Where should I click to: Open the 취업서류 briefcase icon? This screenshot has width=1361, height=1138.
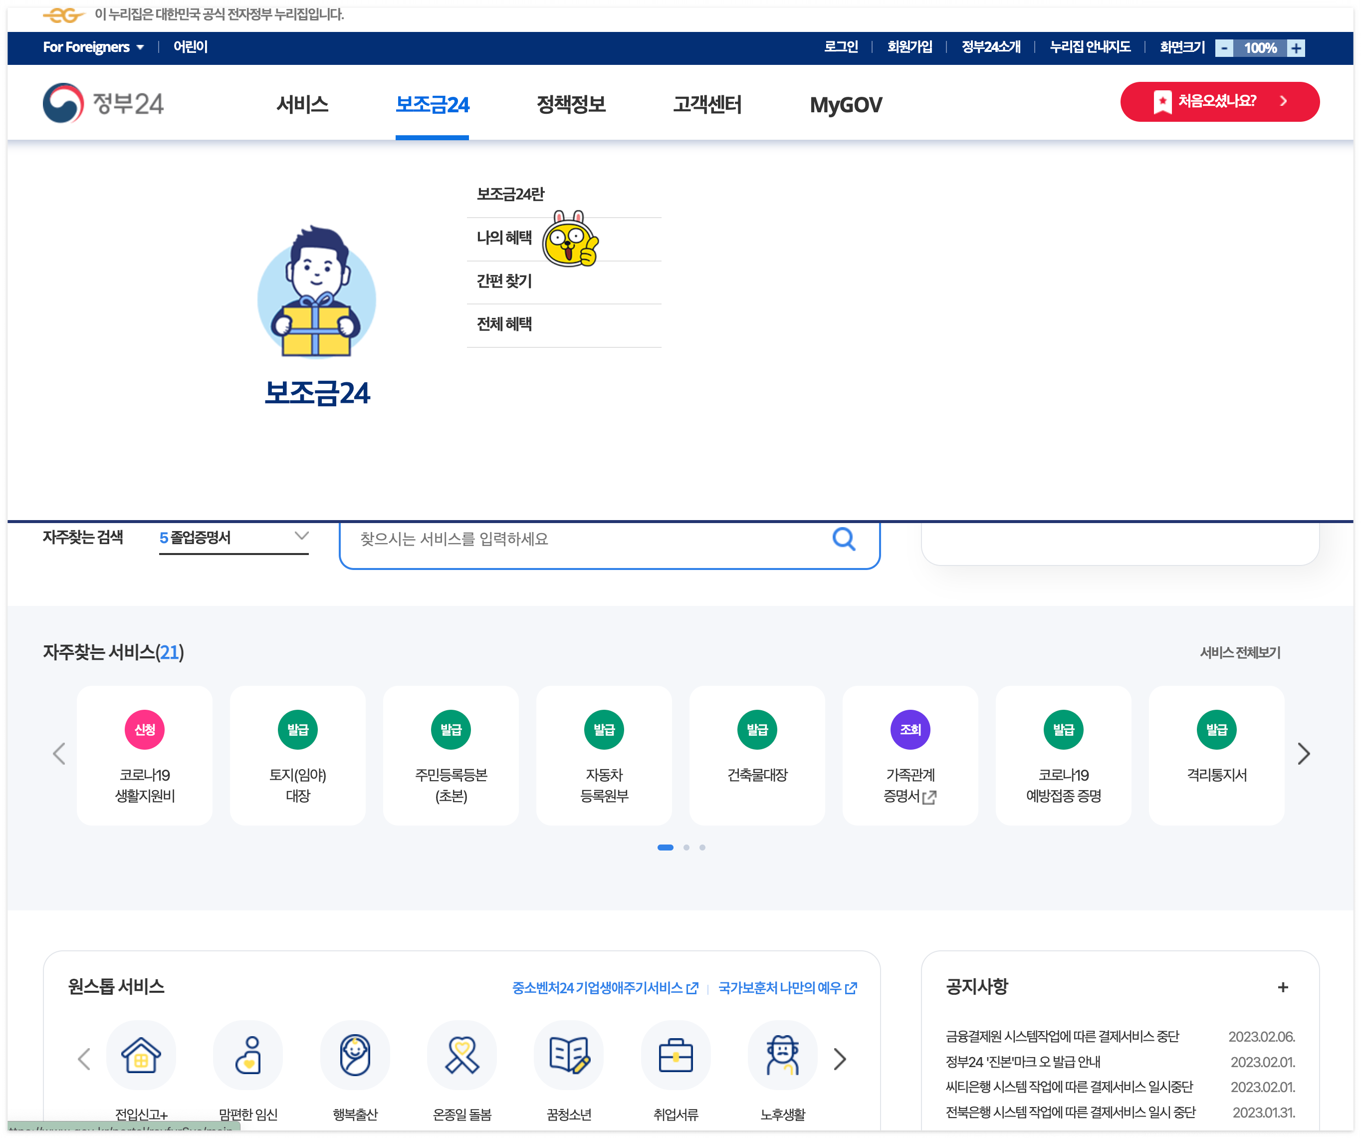(x=676, y=1056)
